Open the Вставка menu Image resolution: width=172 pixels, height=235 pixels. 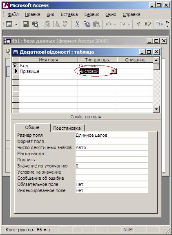coord(69,14)
